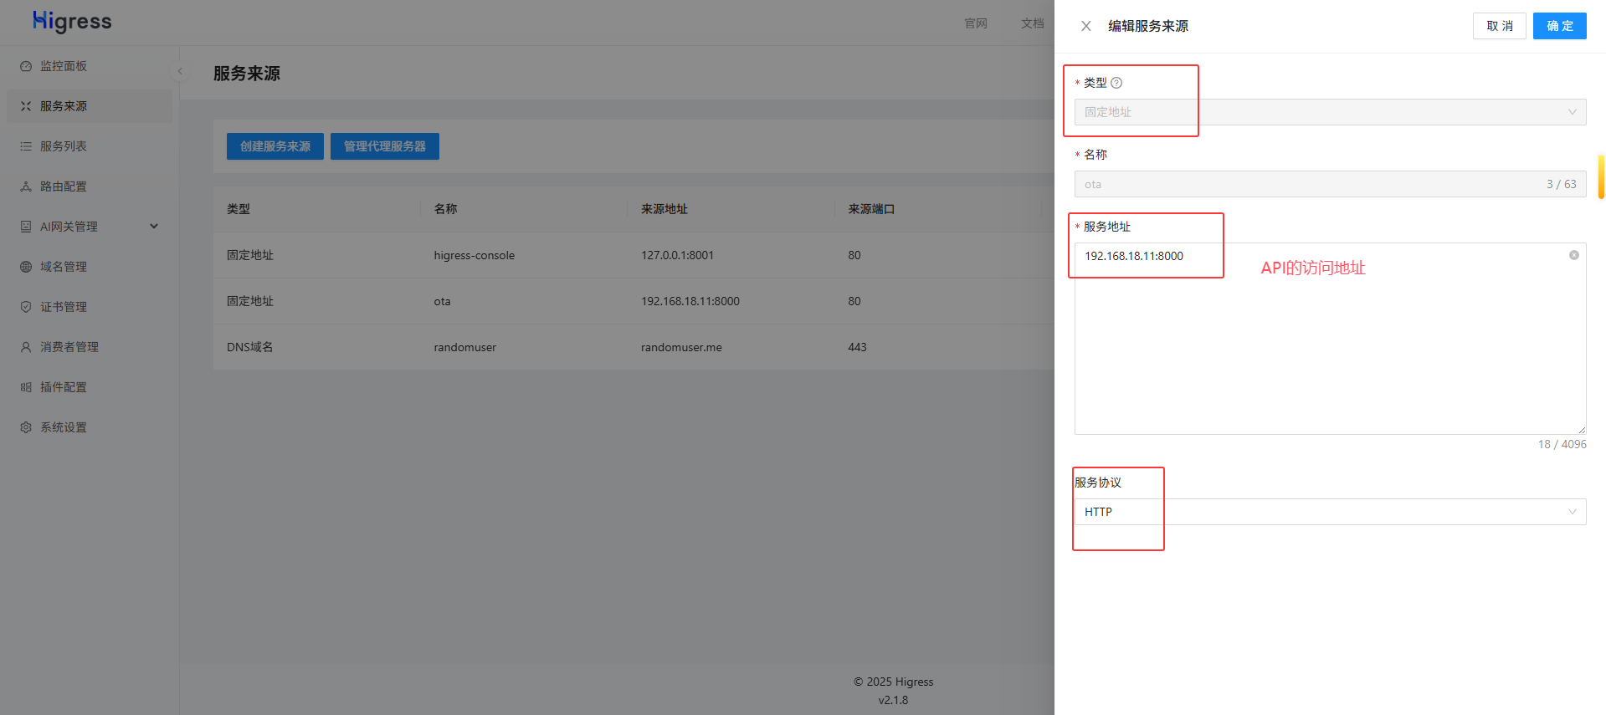Open 域名管理 menu item
1606x715 pixels.
coord(90,267)
